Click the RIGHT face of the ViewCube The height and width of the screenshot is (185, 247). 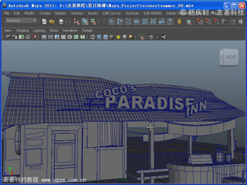(x=231, y=57)
